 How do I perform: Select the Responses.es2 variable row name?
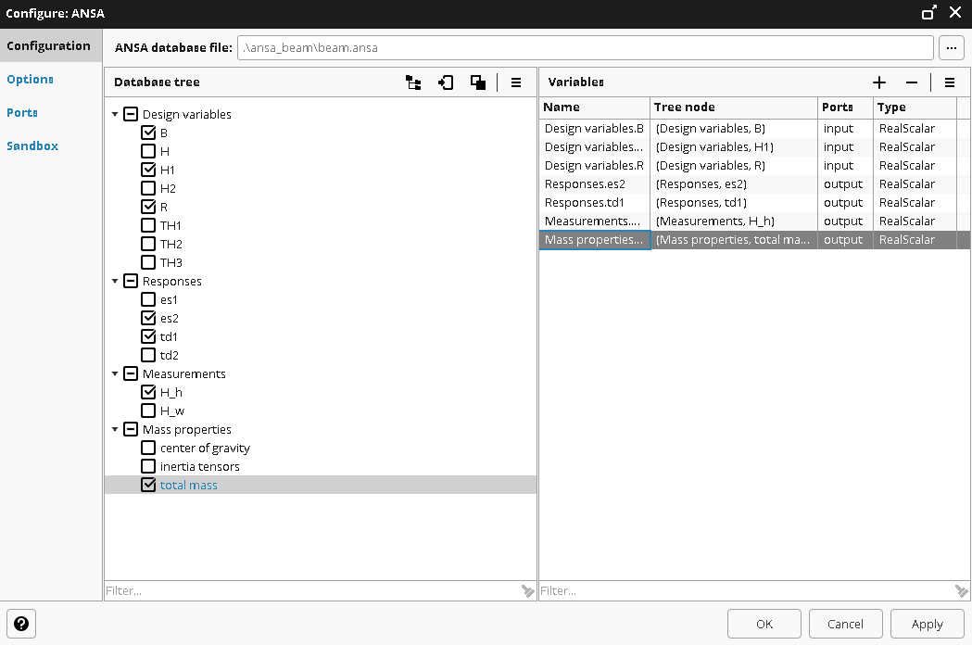[x=595, y=184]
